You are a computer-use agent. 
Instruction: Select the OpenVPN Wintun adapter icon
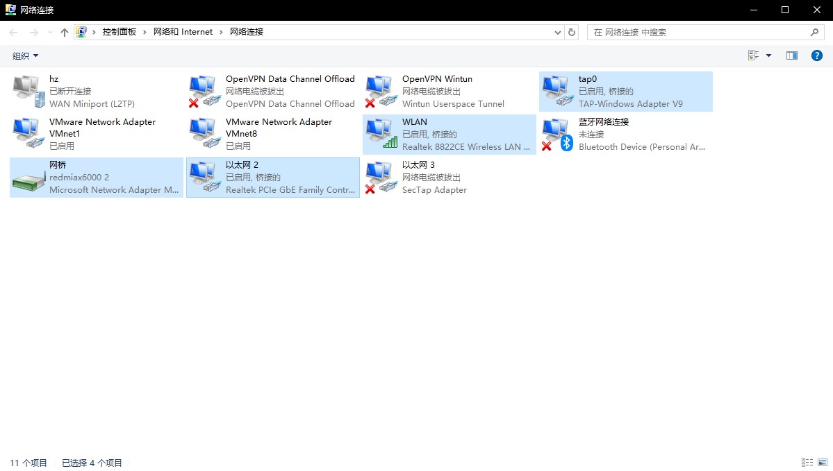pyautogui.click(x=381, y=91)
